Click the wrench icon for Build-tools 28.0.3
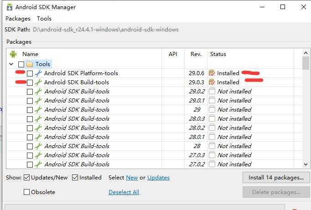Screen dimensions: 311x210 (38, 119)
